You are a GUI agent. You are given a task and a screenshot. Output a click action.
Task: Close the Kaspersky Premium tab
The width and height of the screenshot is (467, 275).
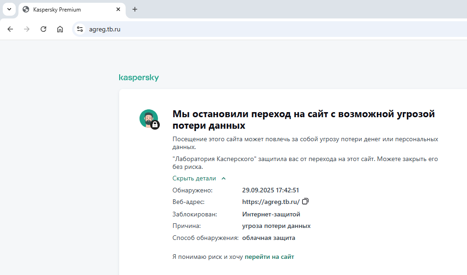118,10
